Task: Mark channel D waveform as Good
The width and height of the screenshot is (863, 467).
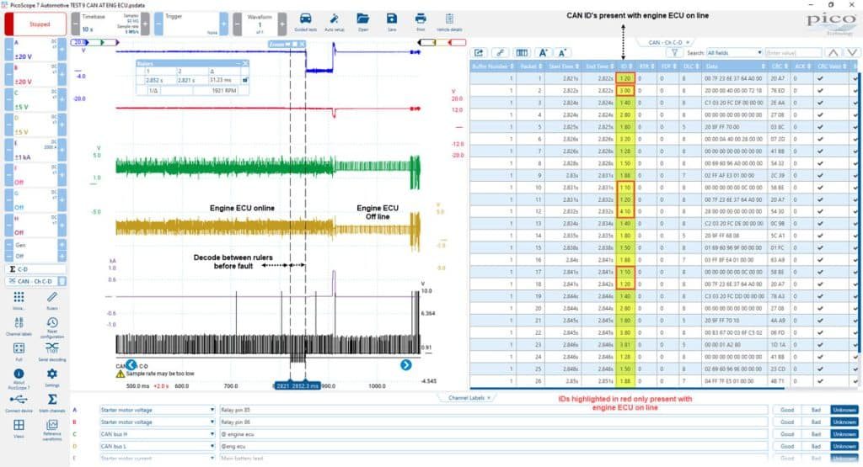Action: click(787, 446)
